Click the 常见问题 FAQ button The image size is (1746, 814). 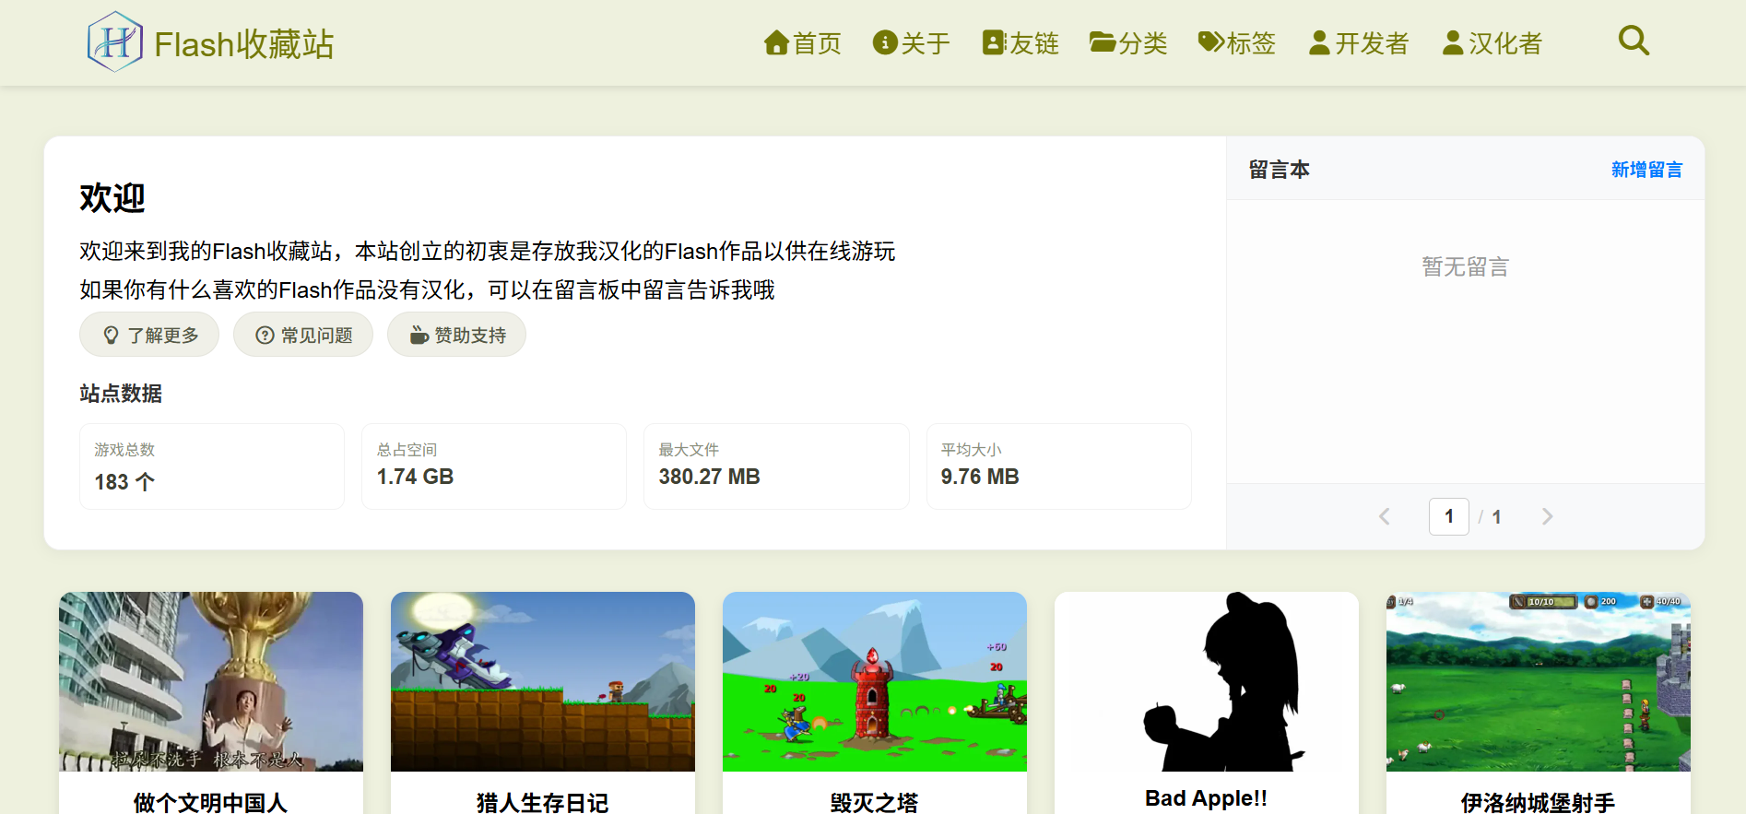[x=303, y=335]
